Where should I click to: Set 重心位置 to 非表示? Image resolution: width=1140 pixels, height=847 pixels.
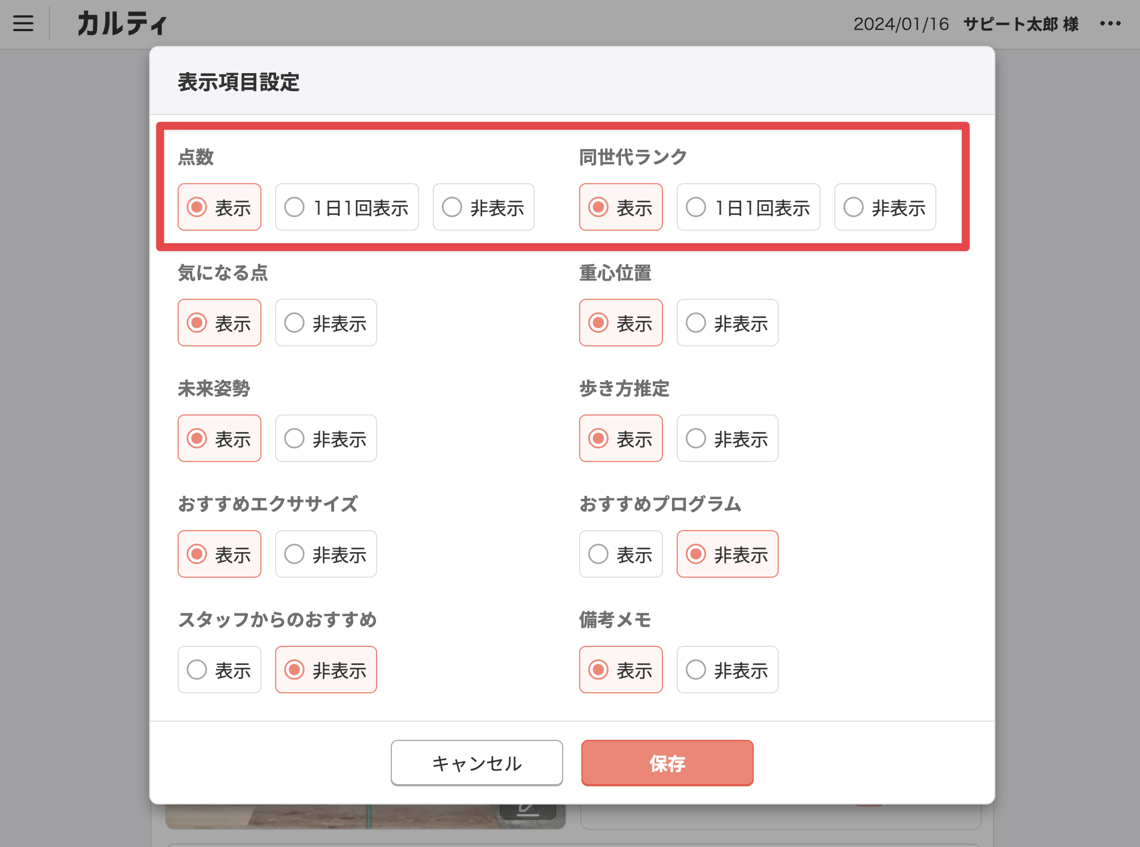tap(727, 323)
